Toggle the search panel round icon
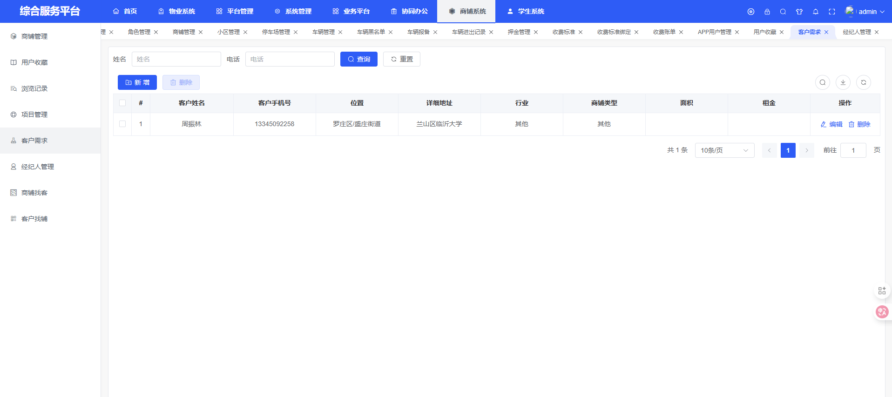The image size is (892, 397). pos(822,82)
